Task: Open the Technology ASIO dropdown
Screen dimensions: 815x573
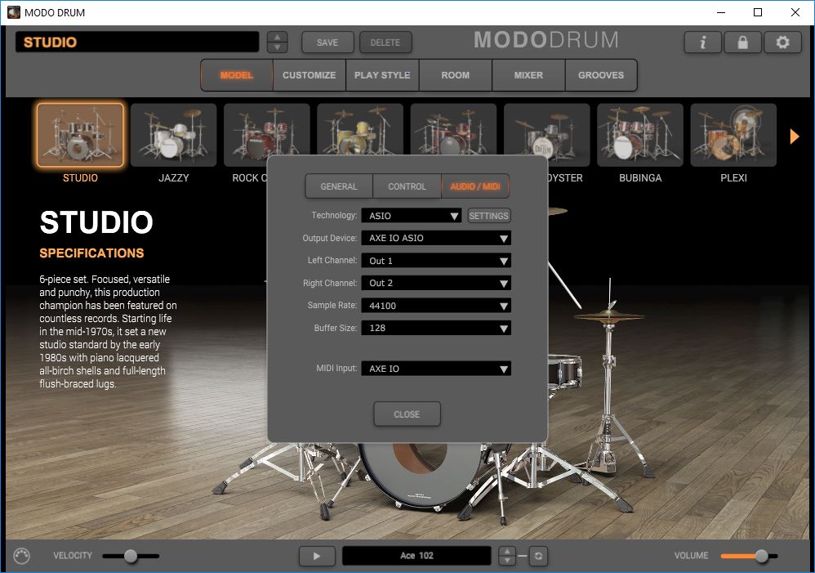Action: point(411,216)
